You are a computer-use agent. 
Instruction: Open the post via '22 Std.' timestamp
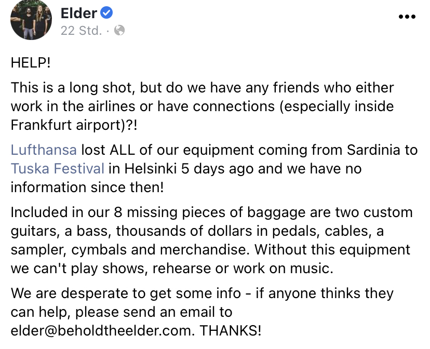tap(81, 31)
